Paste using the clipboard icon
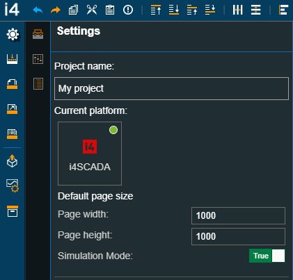Image resolution: width=293 pixels, height=280 pixels. click(110, 10)
